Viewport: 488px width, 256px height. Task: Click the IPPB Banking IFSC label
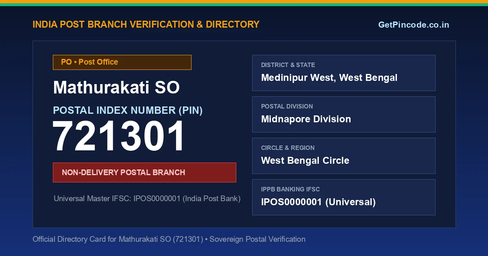(x=290, y=189)
